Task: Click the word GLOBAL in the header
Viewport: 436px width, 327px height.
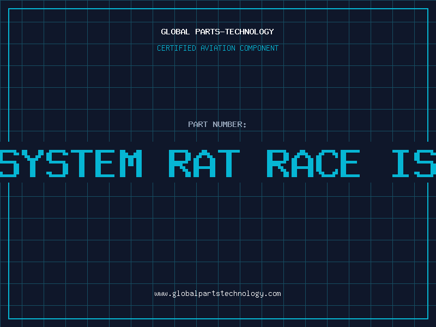Action: pyautogui.click(x=175, y=32)
